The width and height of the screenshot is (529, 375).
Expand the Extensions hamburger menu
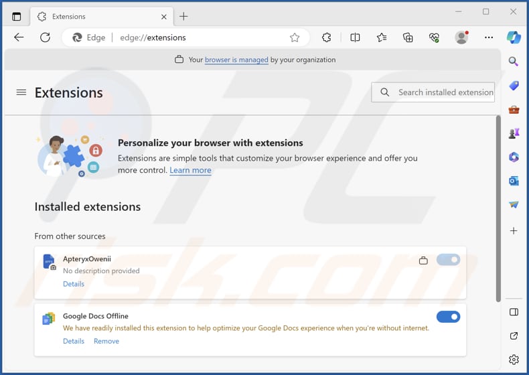[x=21, y=92]
